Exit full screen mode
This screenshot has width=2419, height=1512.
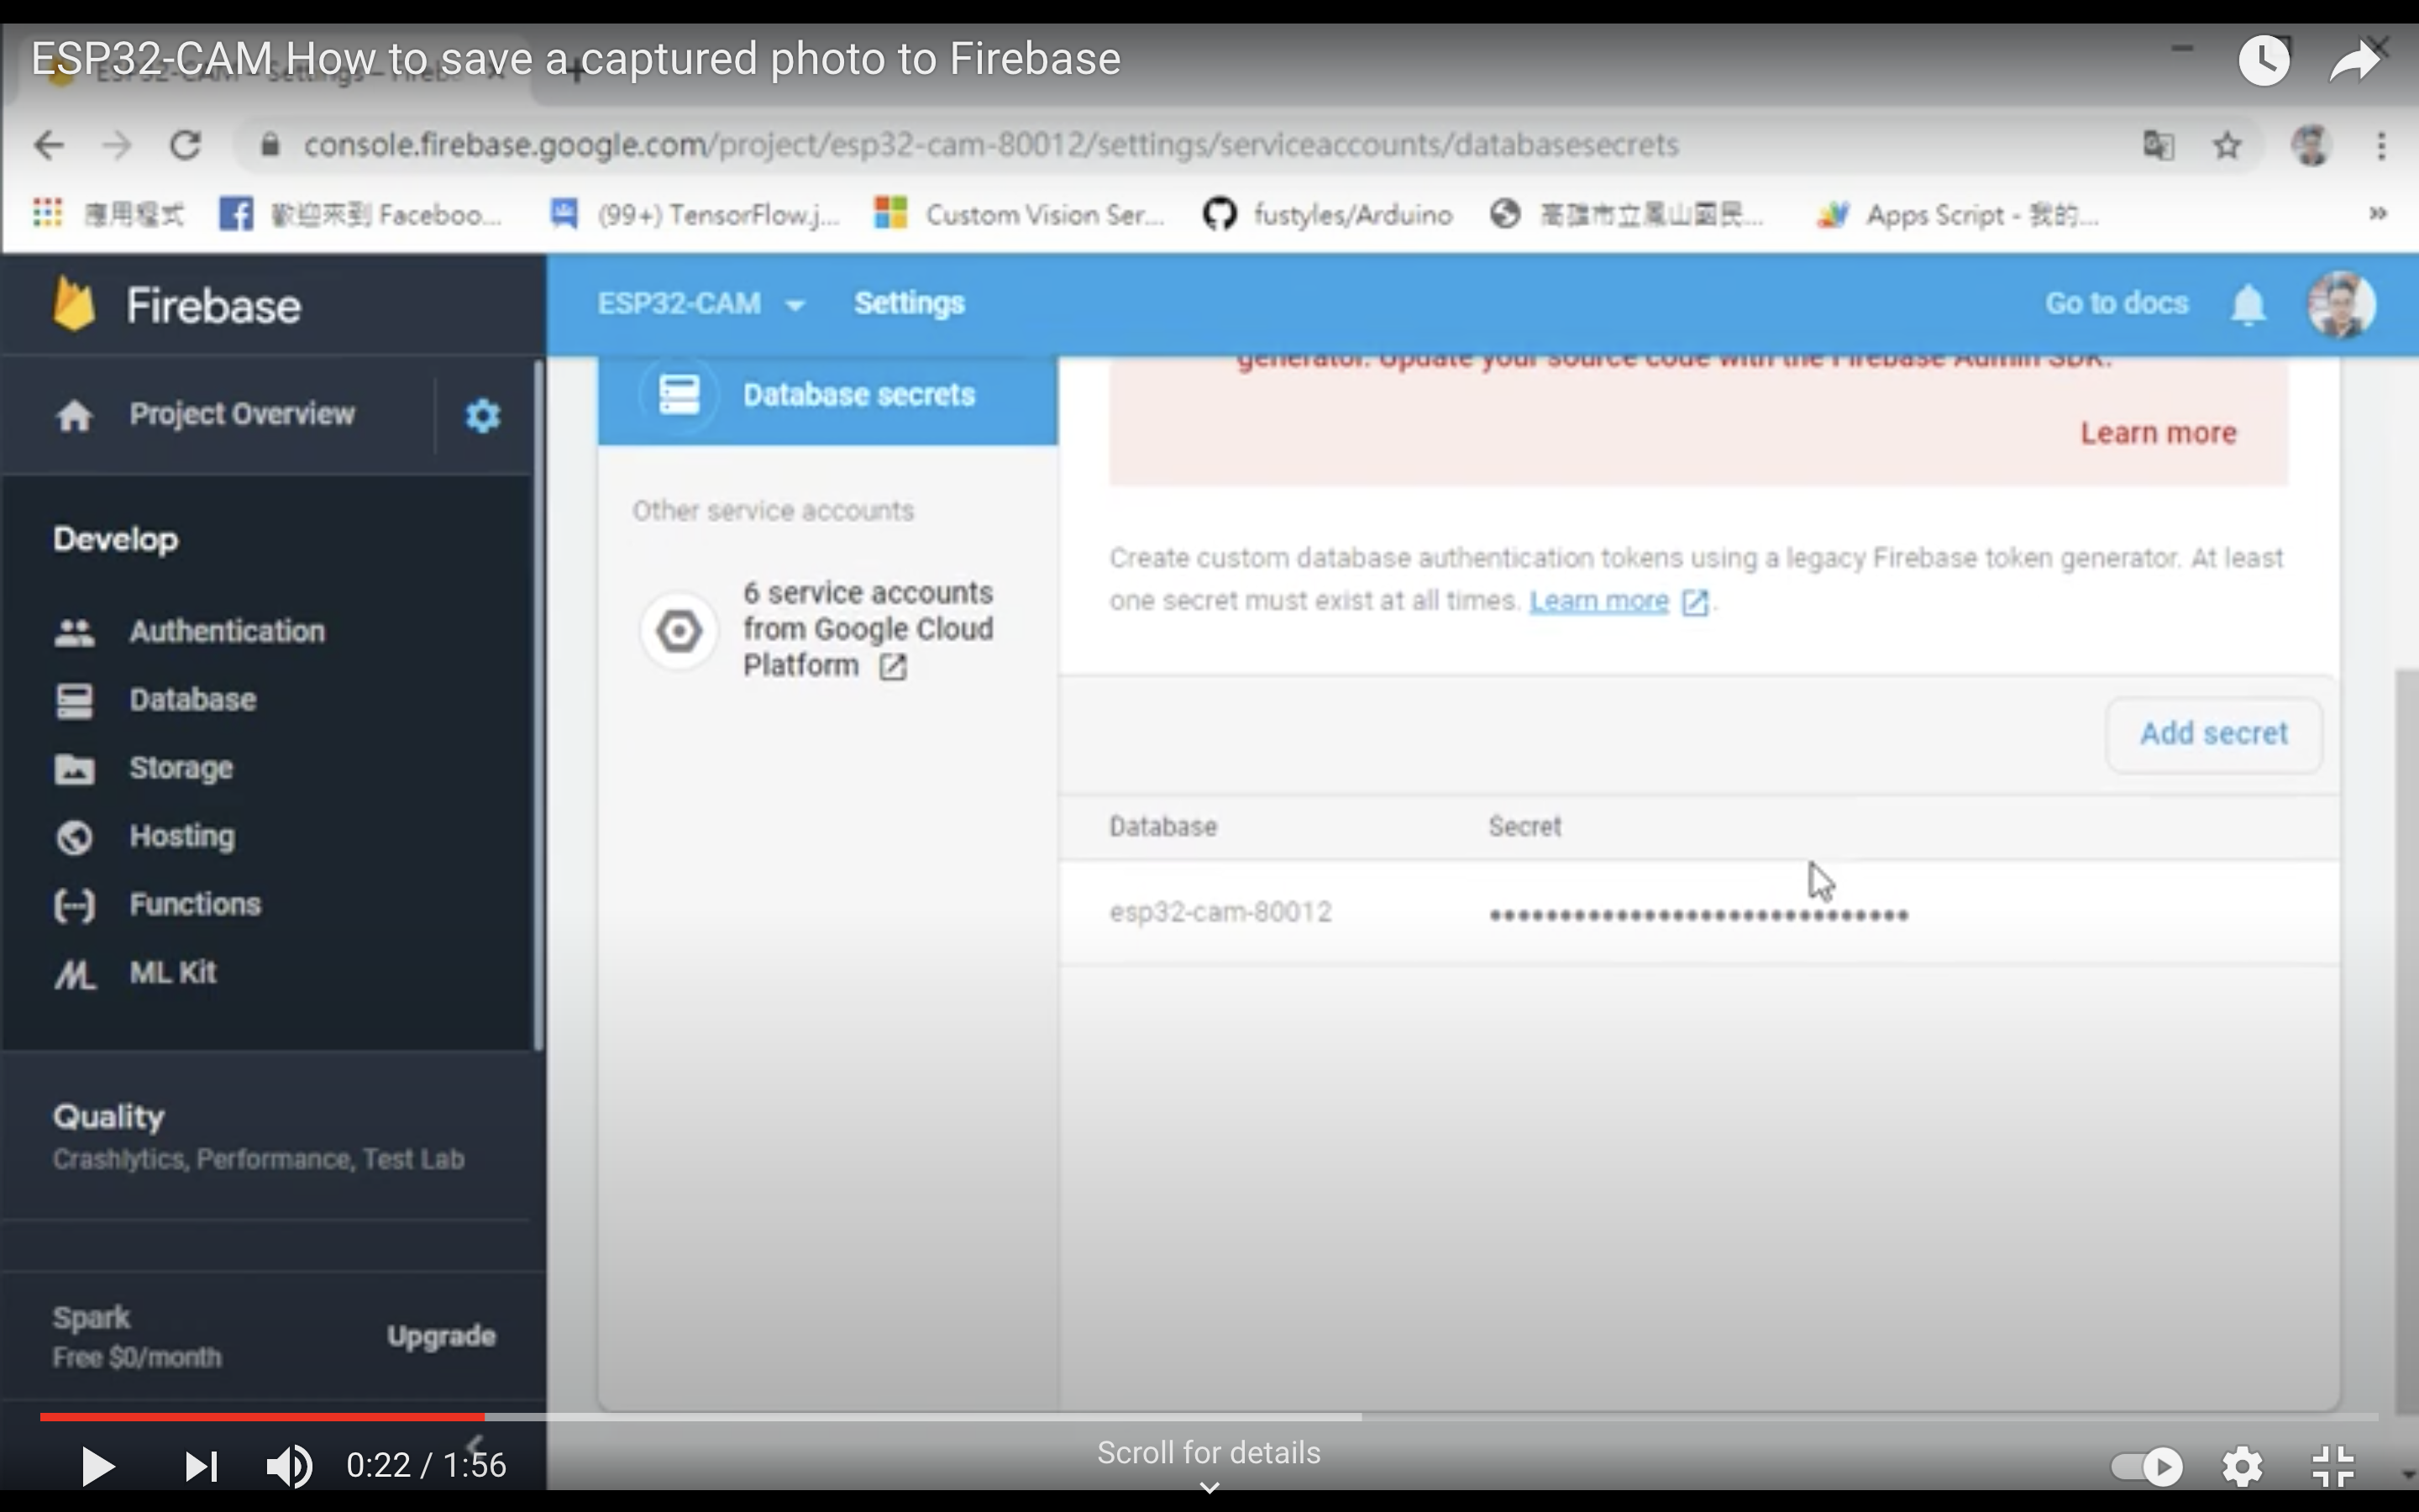click(2333, 1467)
